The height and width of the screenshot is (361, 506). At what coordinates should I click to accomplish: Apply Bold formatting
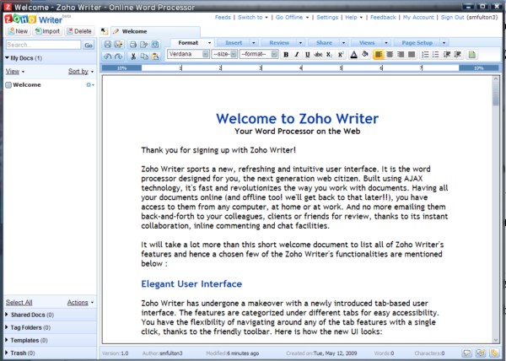click(x=286, y=55)
